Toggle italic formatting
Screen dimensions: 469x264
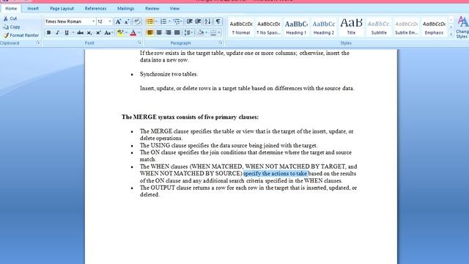57,32
